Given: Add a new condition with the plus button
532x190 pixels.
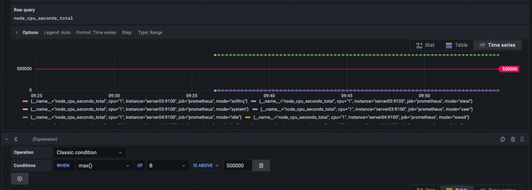Looking at the screenshot, I should click(x=20, y=179).
